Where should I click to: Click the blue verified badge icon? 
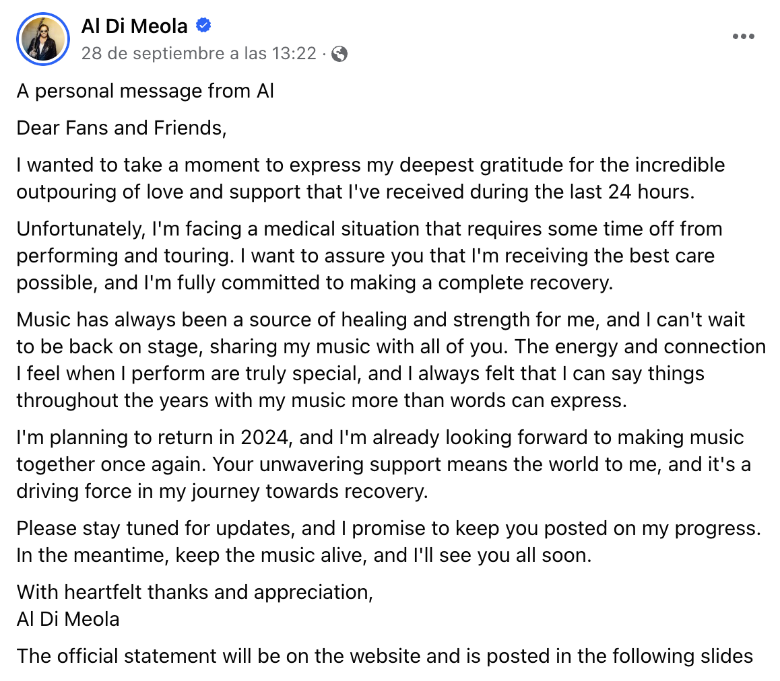coord(203,26)
